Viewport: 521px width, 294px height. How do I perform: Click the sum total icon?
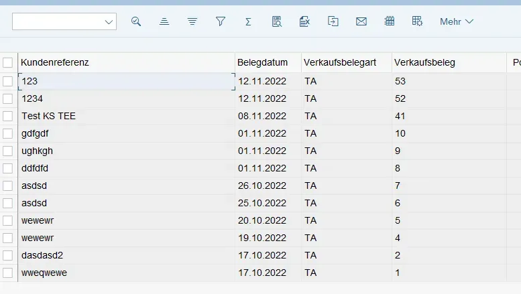248,21
